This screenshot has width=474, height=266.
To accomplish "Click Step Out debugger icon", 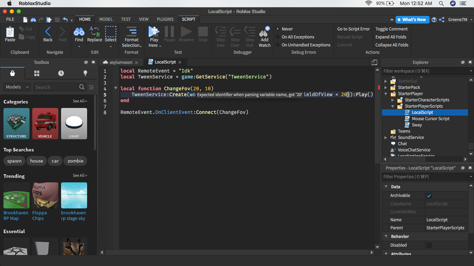I will click(x=250, y=32).
